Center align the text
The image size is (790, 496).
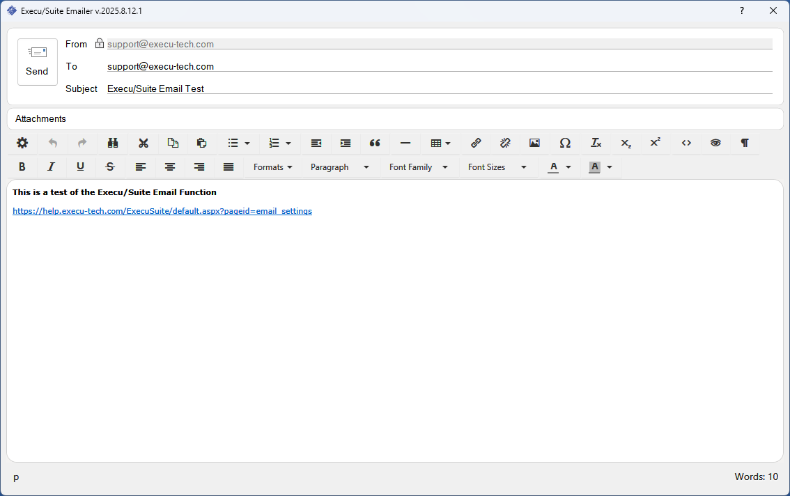tap(170, 167)
